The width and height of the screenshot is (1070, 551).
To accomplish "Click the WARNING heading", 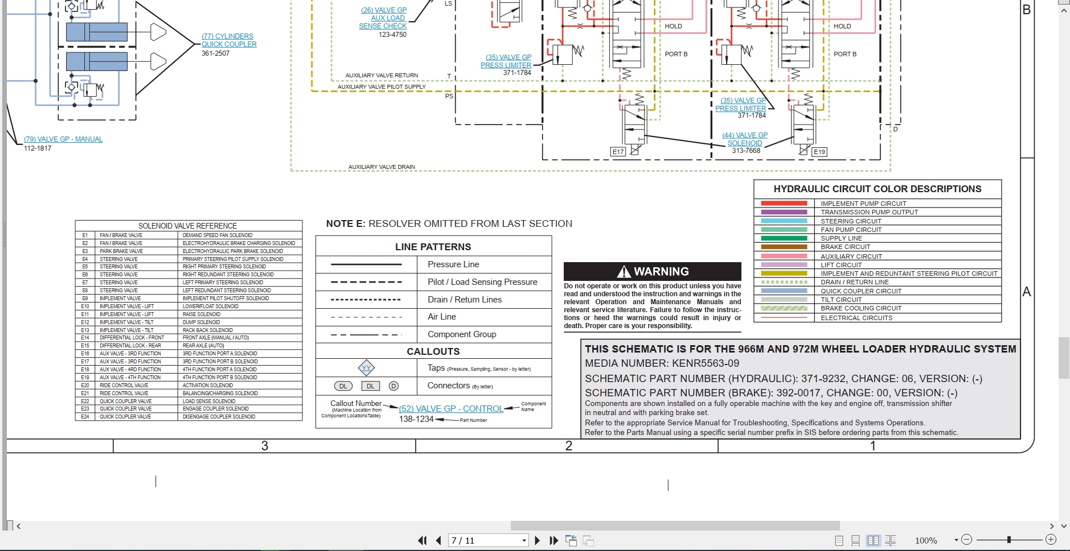I will click(x=653, y=271).
